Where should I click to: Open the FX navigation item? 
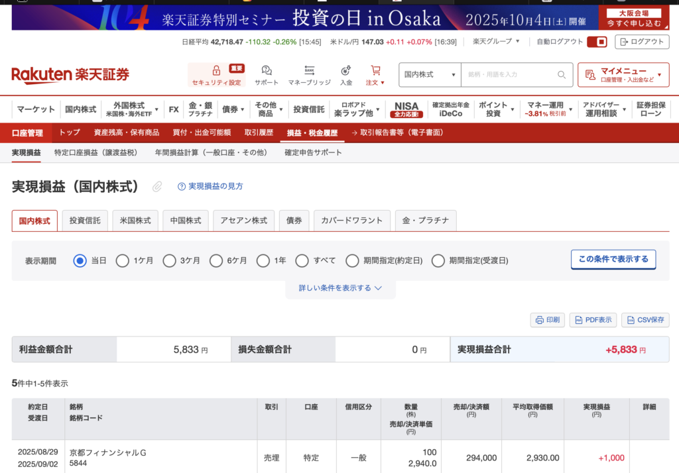pos(174,109)
